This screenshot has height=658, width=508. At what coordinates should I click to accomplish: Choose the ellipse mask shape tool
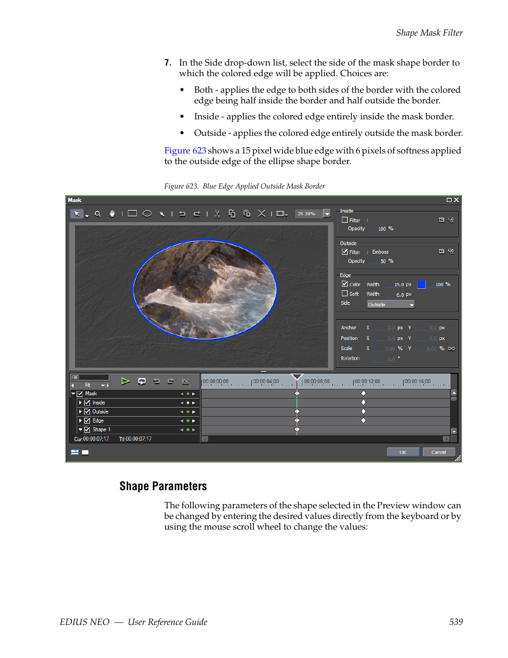147,214
